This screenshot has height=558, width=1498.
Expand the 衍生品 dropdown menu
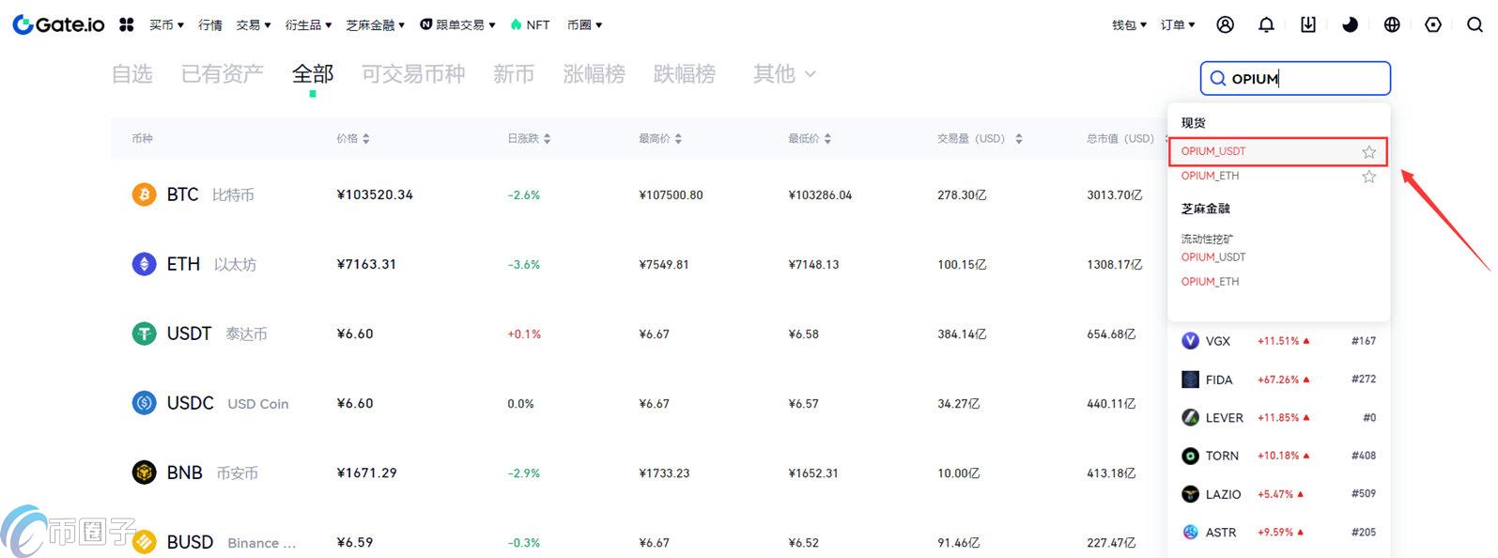point(308,24)
